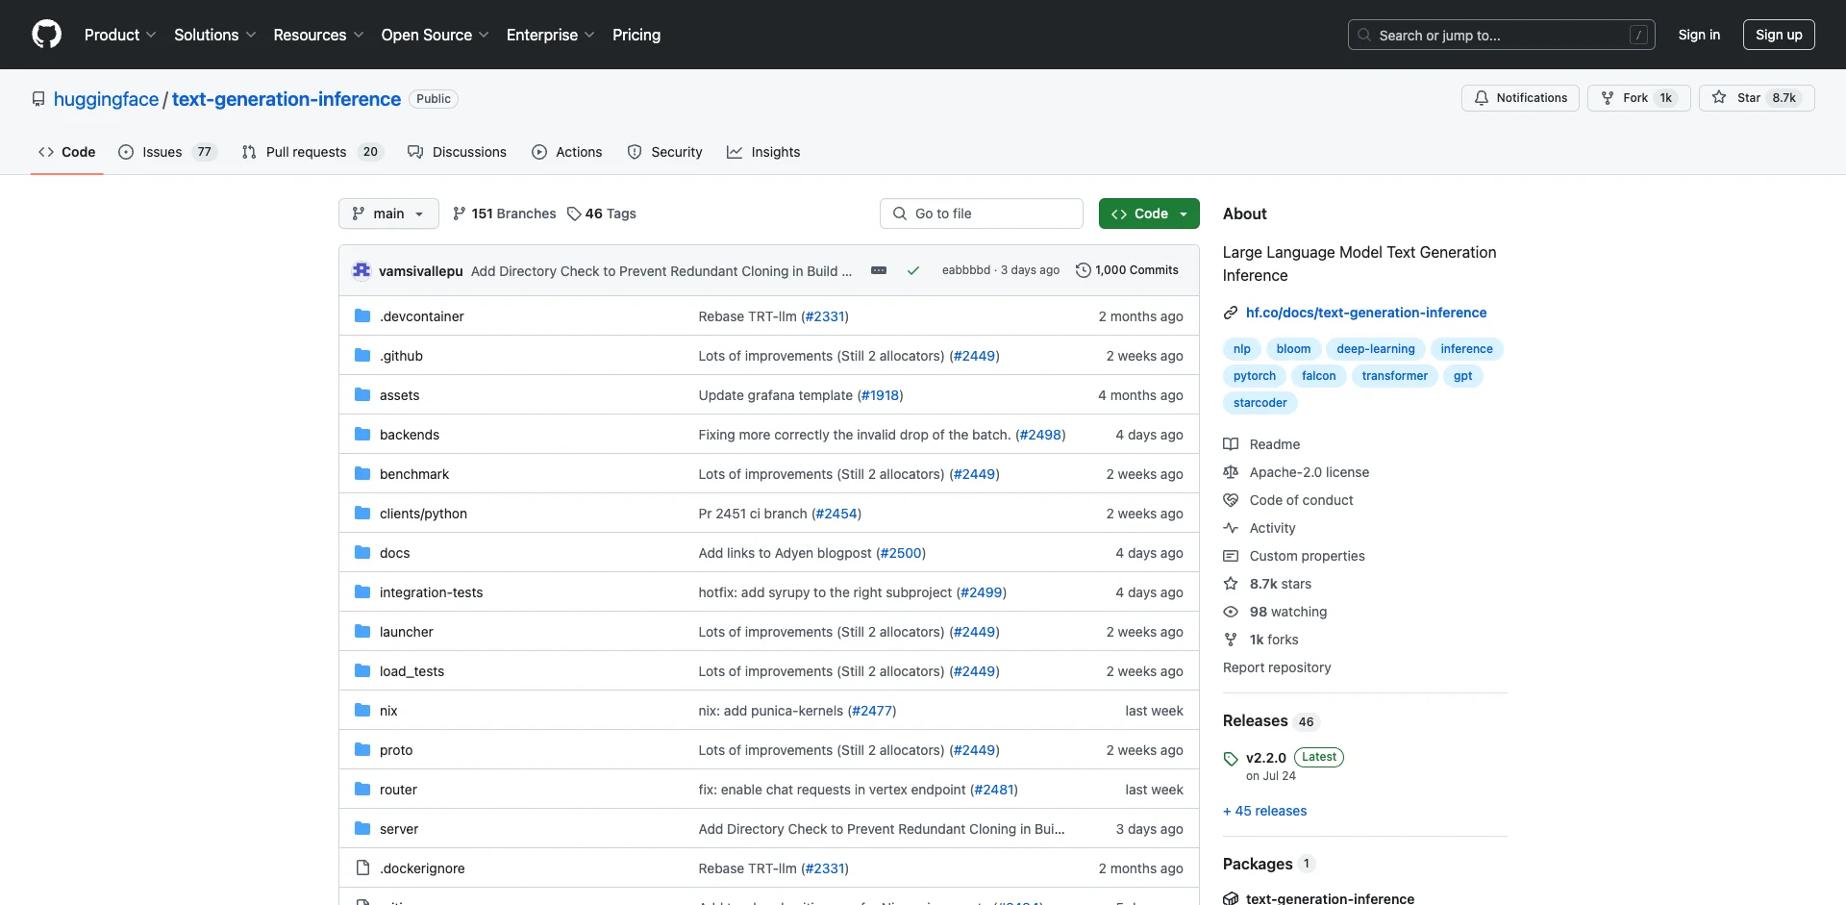Click the nix folder icon

(x=362, y=710)
